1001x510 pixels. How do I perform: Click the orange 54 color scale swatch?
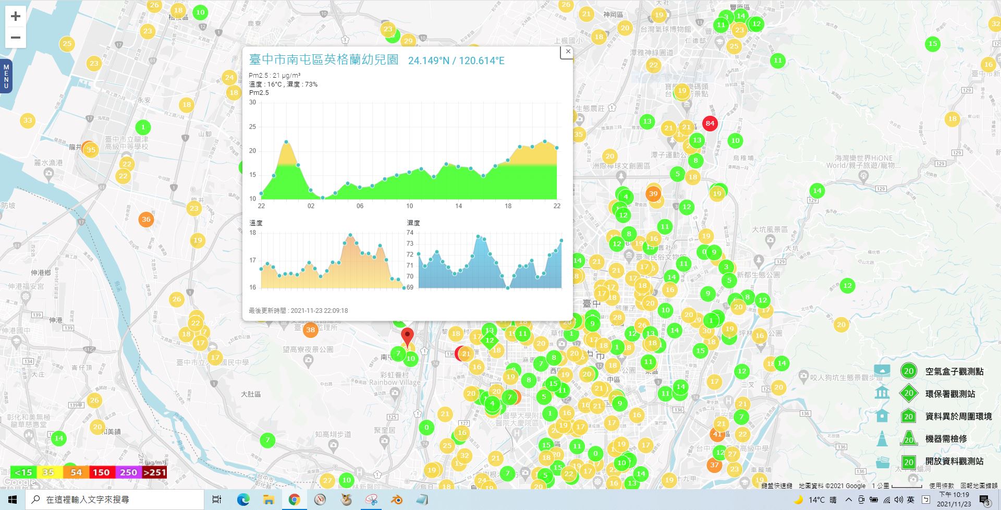click(x=76, y=472)
